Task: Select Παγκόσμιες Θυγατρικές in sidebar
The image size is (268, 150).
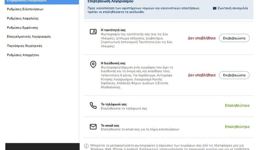Action: (24, 46)
